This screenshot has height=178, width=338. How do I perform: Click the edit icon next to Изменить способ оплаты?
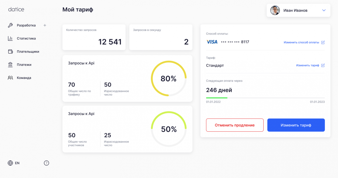(x=323, y=42)
